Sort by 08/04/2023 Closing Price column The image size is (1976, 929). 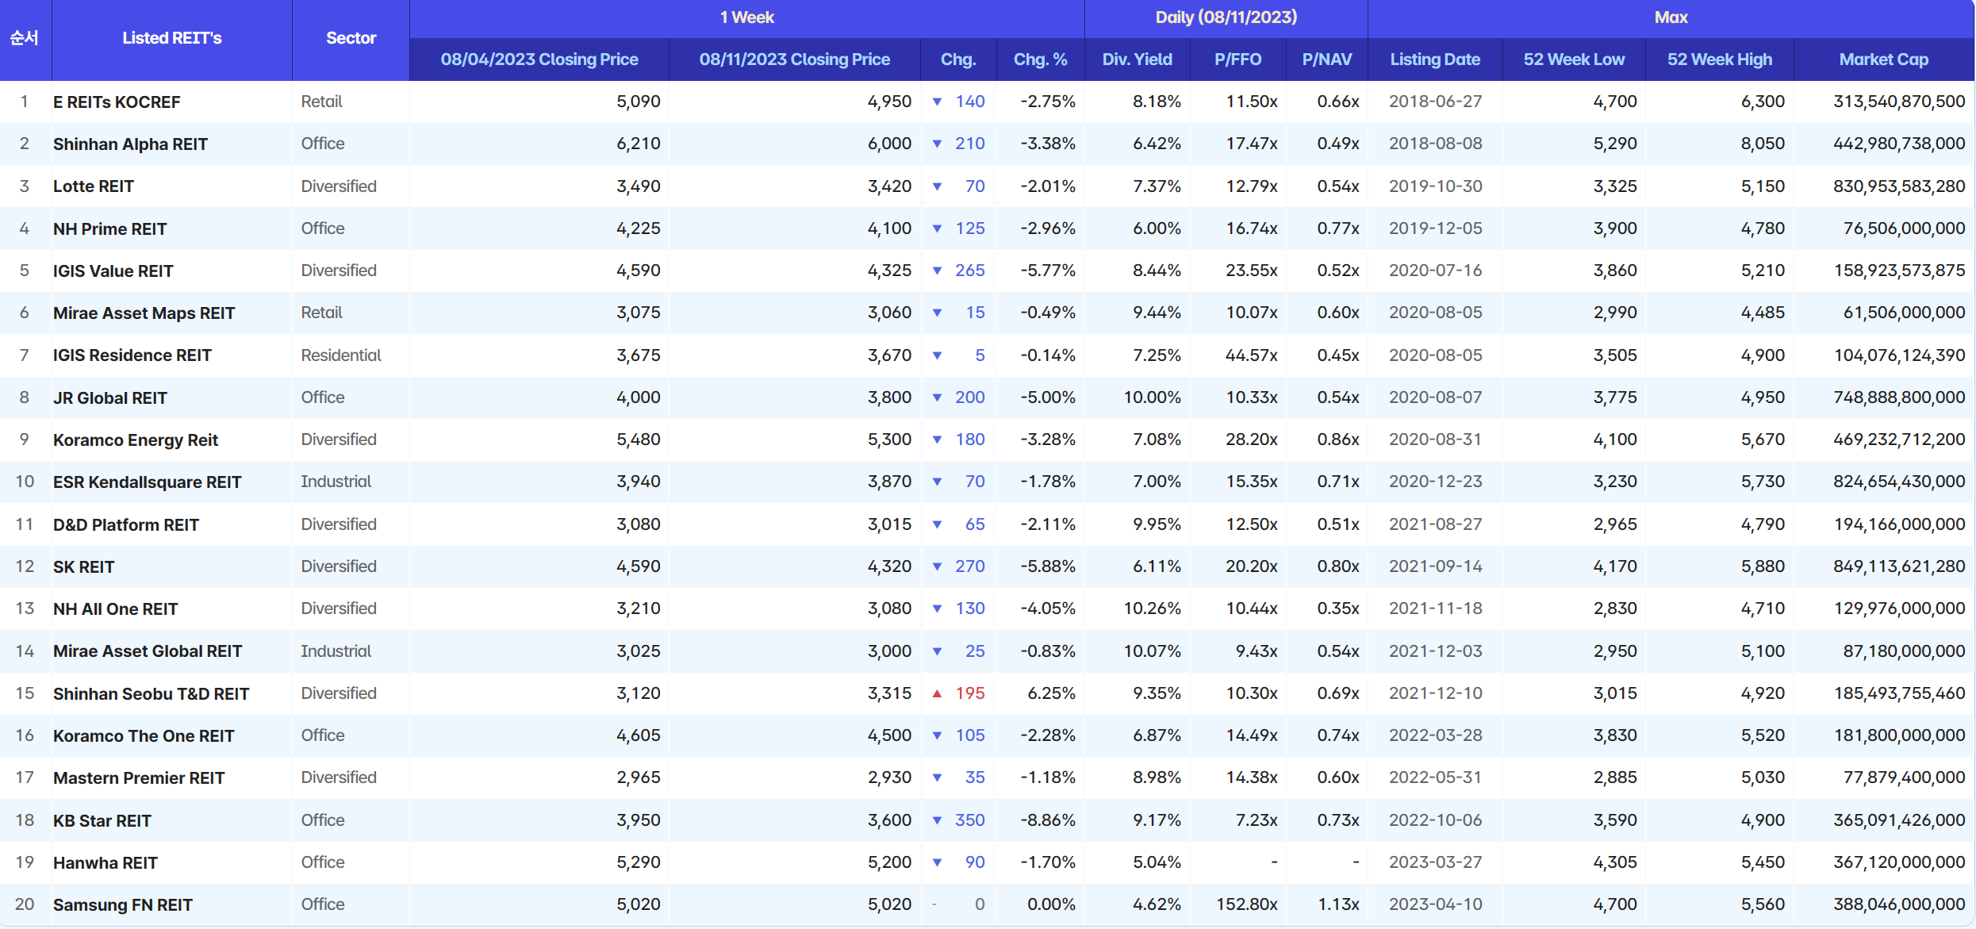(539, 60)
